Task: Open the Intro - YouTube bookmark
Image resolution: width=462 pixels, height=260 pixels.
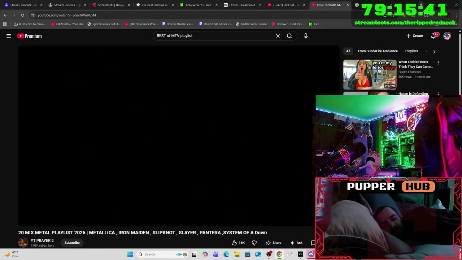Action: tap(67, 24)
